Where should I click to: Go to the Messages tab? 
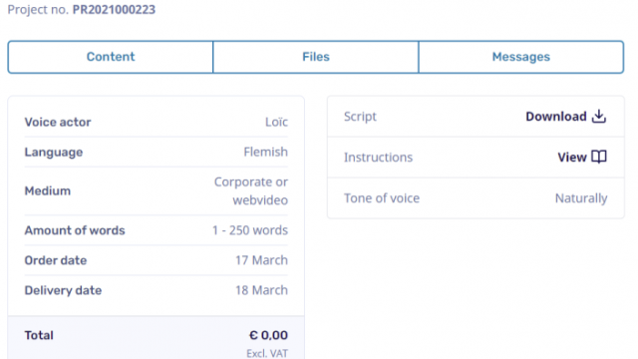(x=521, y=57)
